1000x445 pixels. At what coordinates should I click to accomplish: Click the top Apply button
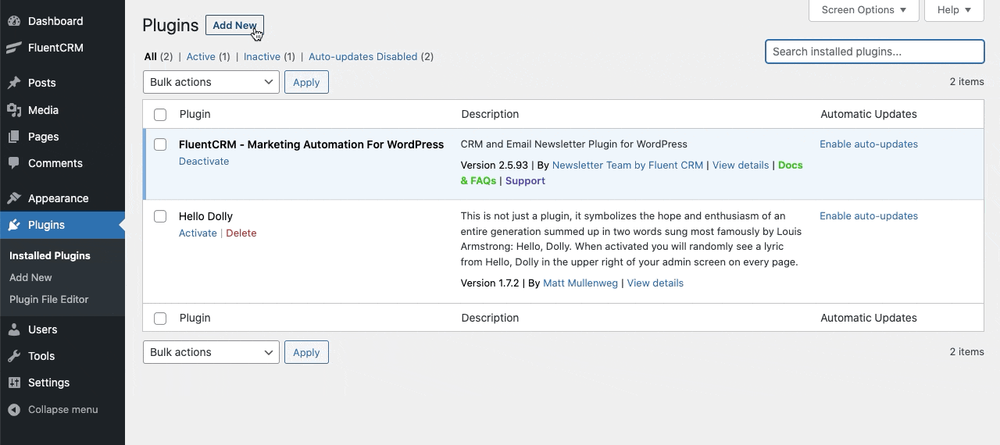click(306, 82)
